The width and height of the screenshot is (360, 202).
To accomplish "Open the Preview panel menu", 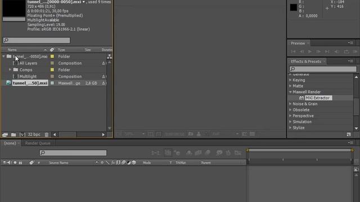I will pos(350,43).
